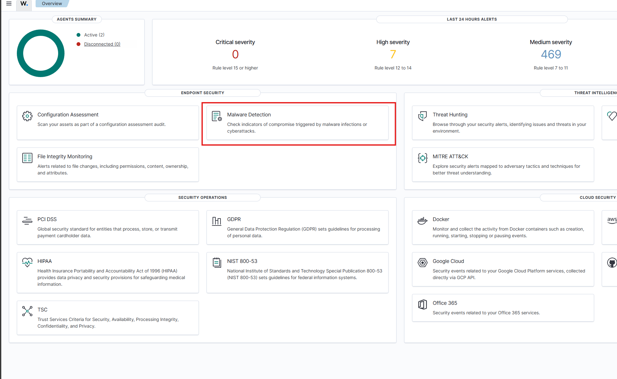Image resolution: width=617 pixels, height=379 pixels.
Task: Click the Malware Detection icon
Action: 217,116
